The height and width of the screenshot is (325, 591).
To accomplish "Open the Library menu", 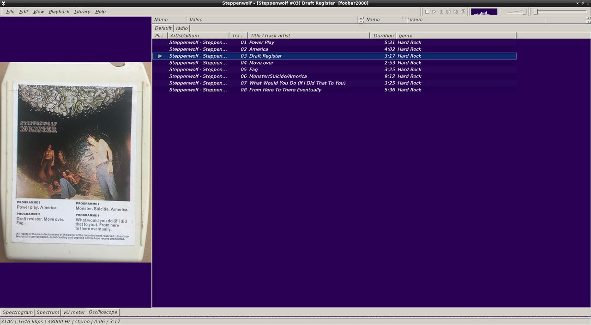I will [82, 12].
